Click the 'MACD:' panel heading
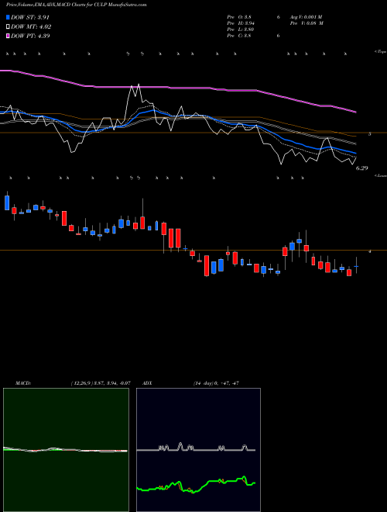 point(22,383)
